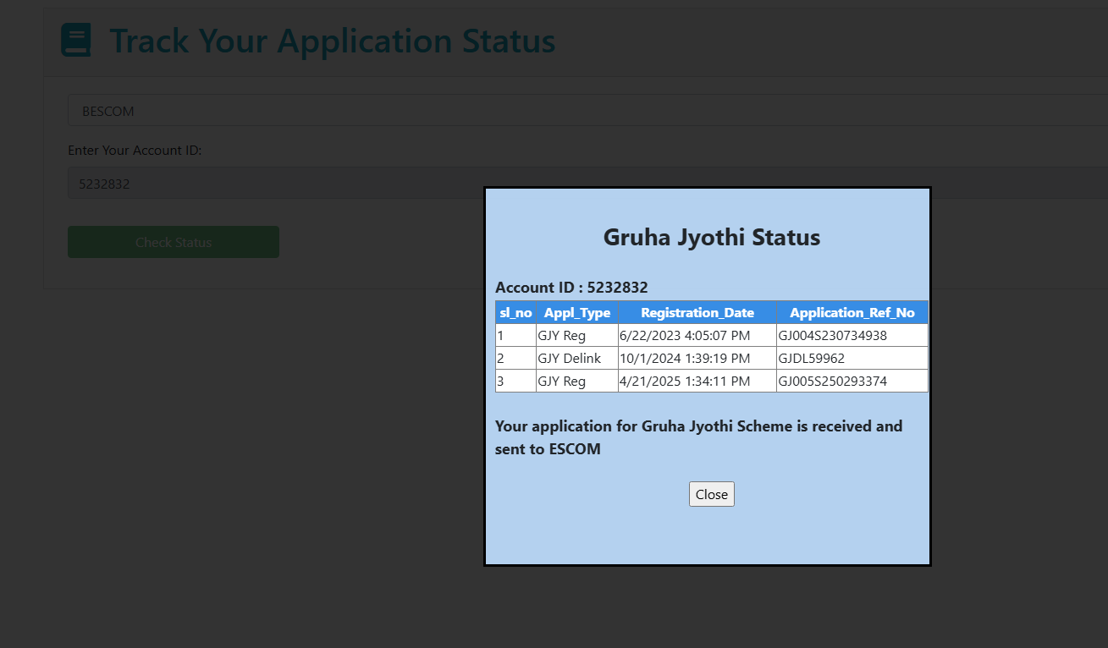Click the Registration_Date column header
The image size is (1108, 648).
click(697, 312)
